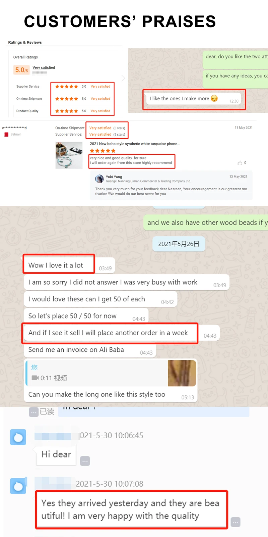Click the video camera icon in the quoted message
268x537 pixels.
pos(35,378)
